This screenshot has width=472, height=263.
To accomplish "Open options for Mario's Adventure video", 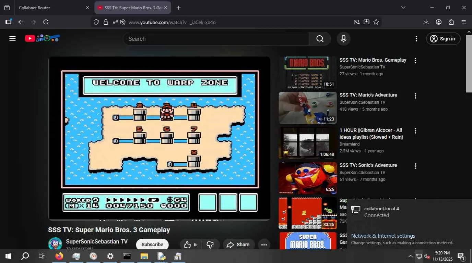I will coord(415,96).
